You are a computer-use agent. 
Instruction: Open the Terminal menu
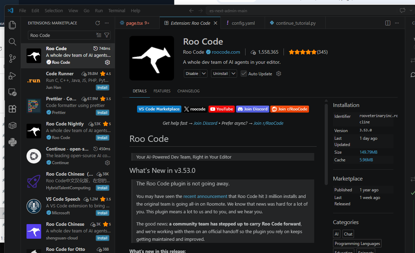coord(116,10)
